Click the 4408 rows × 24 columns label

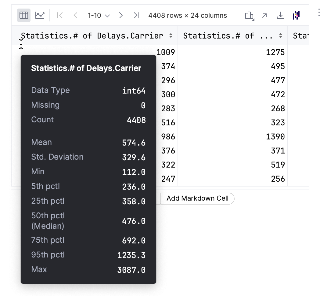187,15
